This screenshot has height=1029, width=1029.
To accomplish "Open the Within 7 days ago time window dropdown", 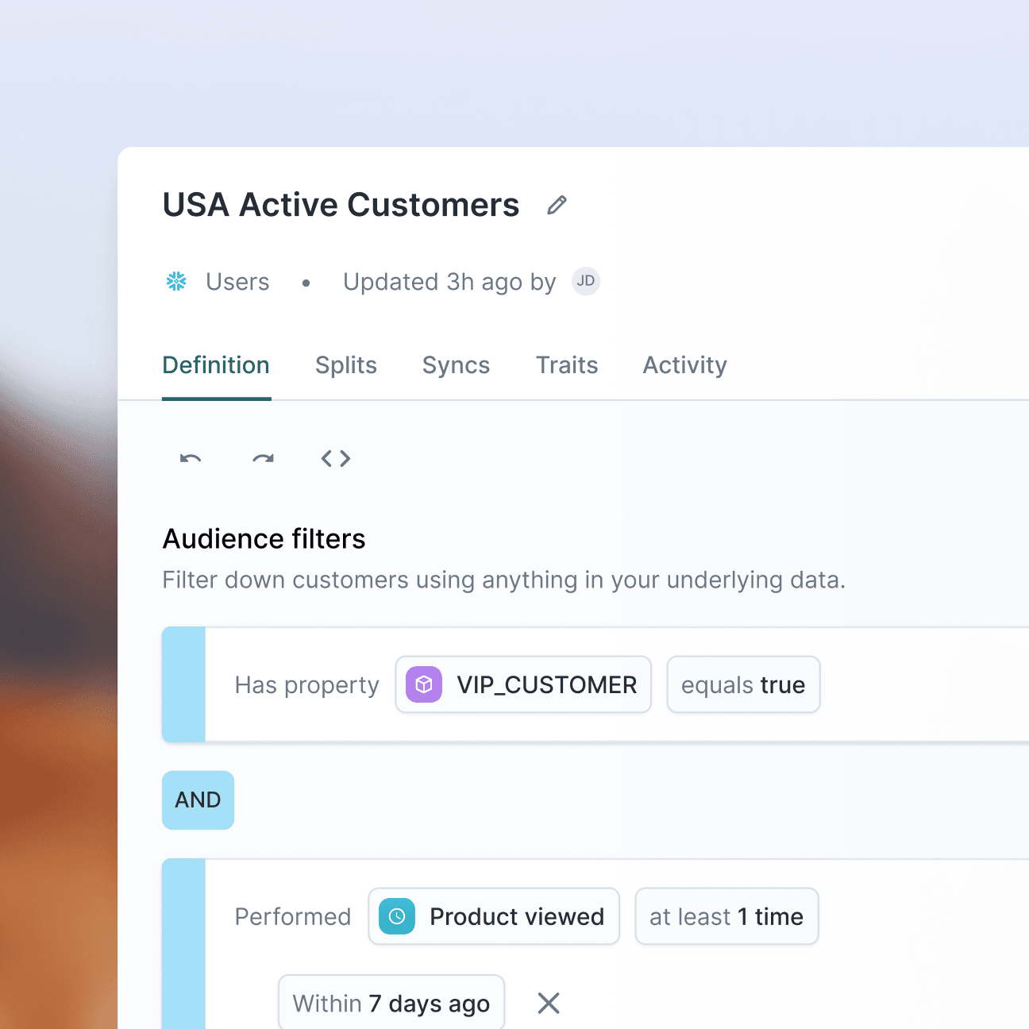I will coord(391,1002).
